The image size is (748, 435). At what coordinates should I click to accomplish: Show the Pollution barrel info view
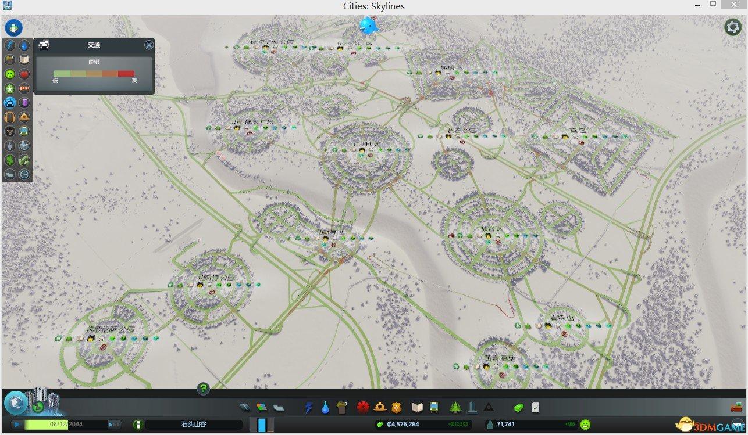pos(24,103)
